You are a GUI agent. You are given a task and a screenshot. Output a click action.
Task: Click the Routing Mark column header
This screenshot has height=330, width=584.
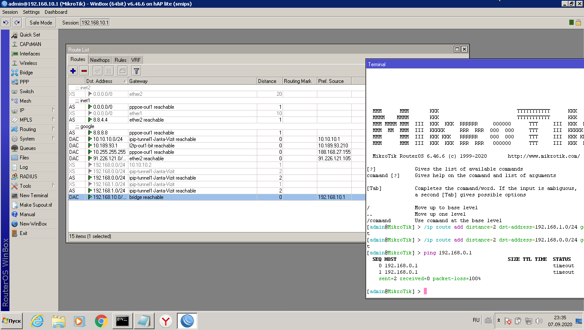click(300, 81)
